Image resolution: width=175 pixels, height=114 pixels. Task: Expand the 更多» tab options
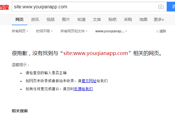pyautogui.click(x=159, y=19)
